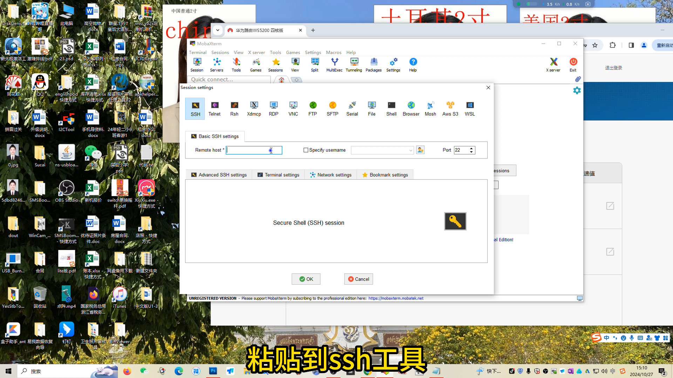Cancel the session settings dialog
The height and width of the screenshot is (378, 673).
pos(359,279)
